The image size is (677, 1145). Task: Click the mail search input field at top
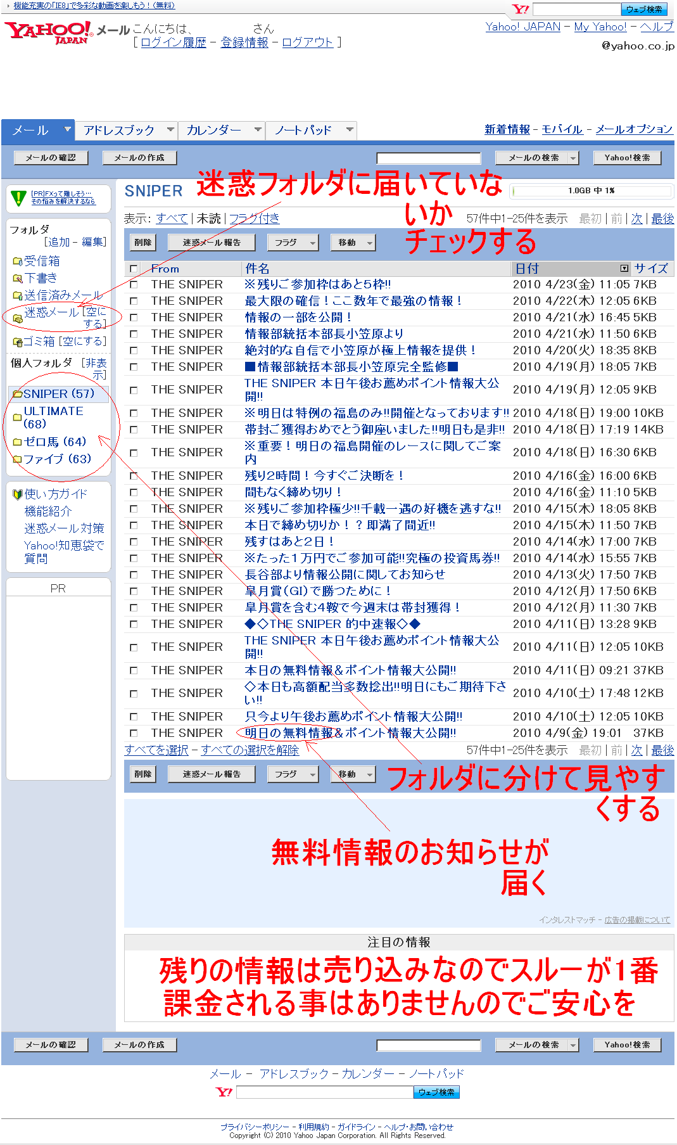[429, 158]
